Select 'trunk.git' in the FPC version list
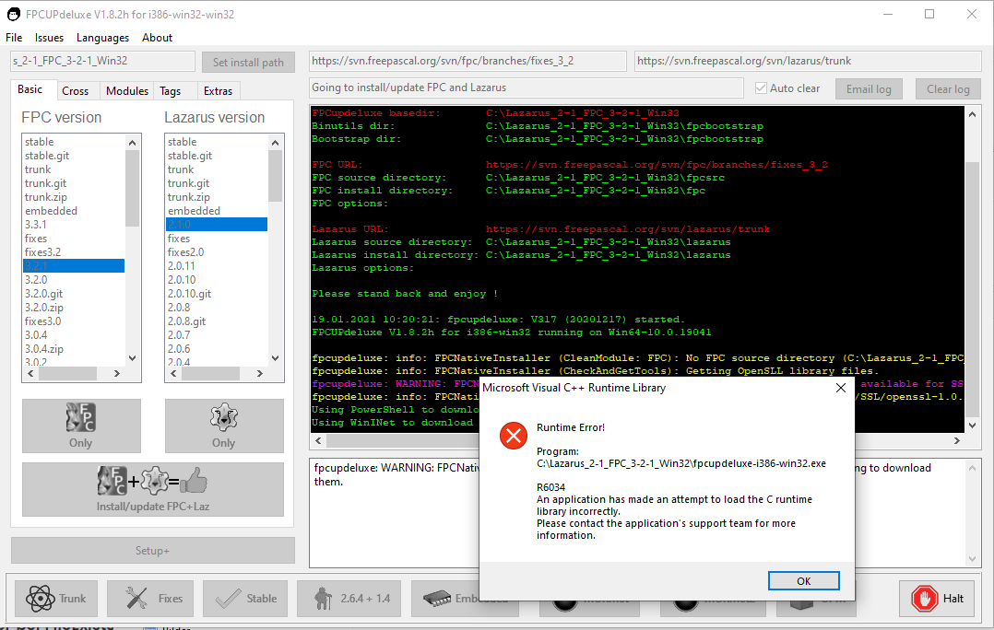Screen dimensions: 994x630 (x=46, y=183)
